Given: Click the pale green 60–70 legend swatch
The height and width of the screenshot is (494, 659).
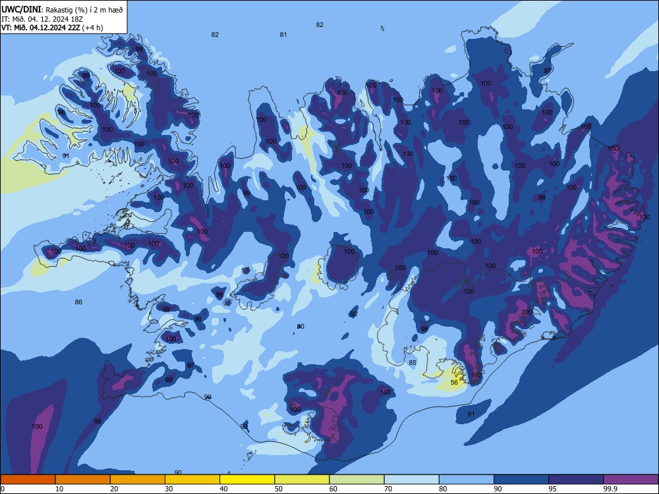Looking at the screenshot, I should click(357, 480).
